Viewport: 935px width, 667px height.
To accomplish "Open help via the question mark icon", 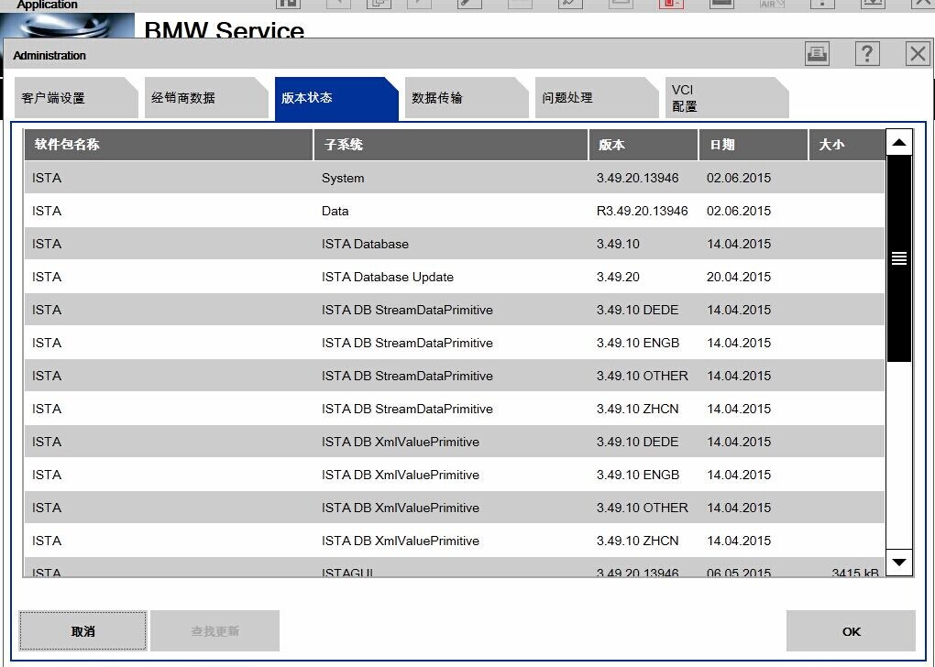I will [867, 54].
